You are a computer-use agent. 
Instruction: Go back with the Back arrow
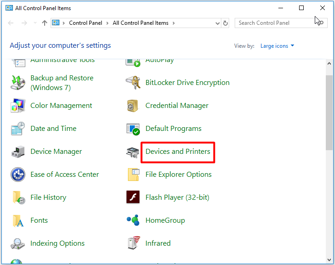(x=11, y=23)
